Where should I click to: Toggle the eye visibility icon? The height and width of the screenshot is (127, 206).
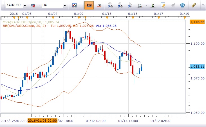coord(173,5)
